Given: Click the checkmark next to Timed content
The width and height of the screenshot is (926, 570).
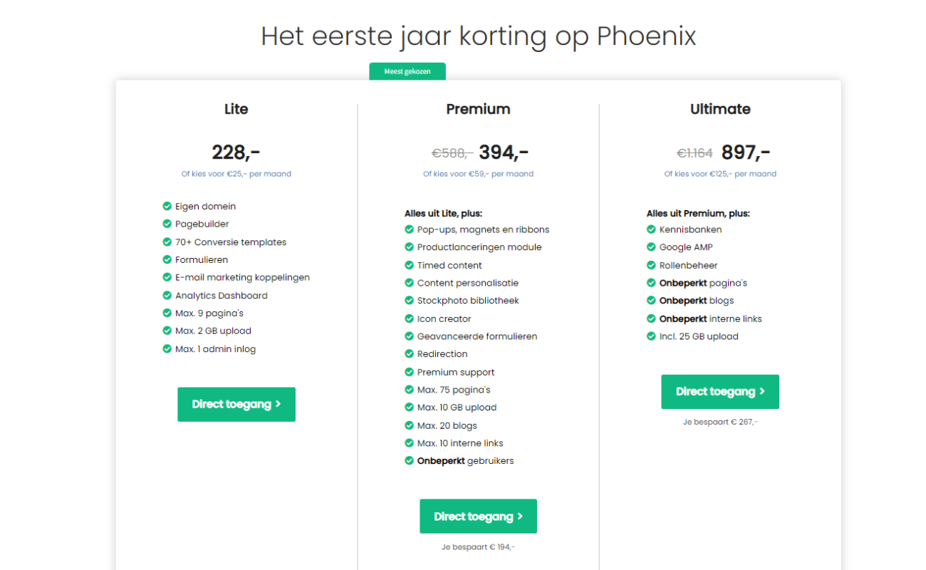Looking at the screenshot, I should (x=409, y=265).
